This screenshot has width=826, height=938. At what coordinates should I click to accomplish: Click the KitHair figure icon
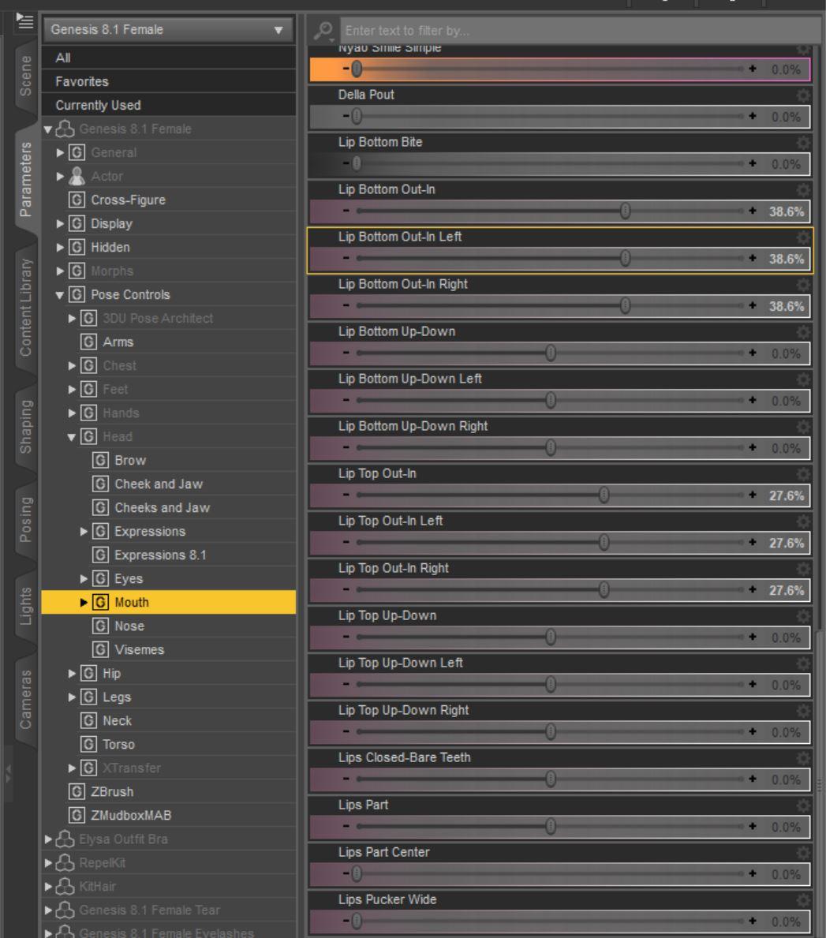(x=65, y=886)
